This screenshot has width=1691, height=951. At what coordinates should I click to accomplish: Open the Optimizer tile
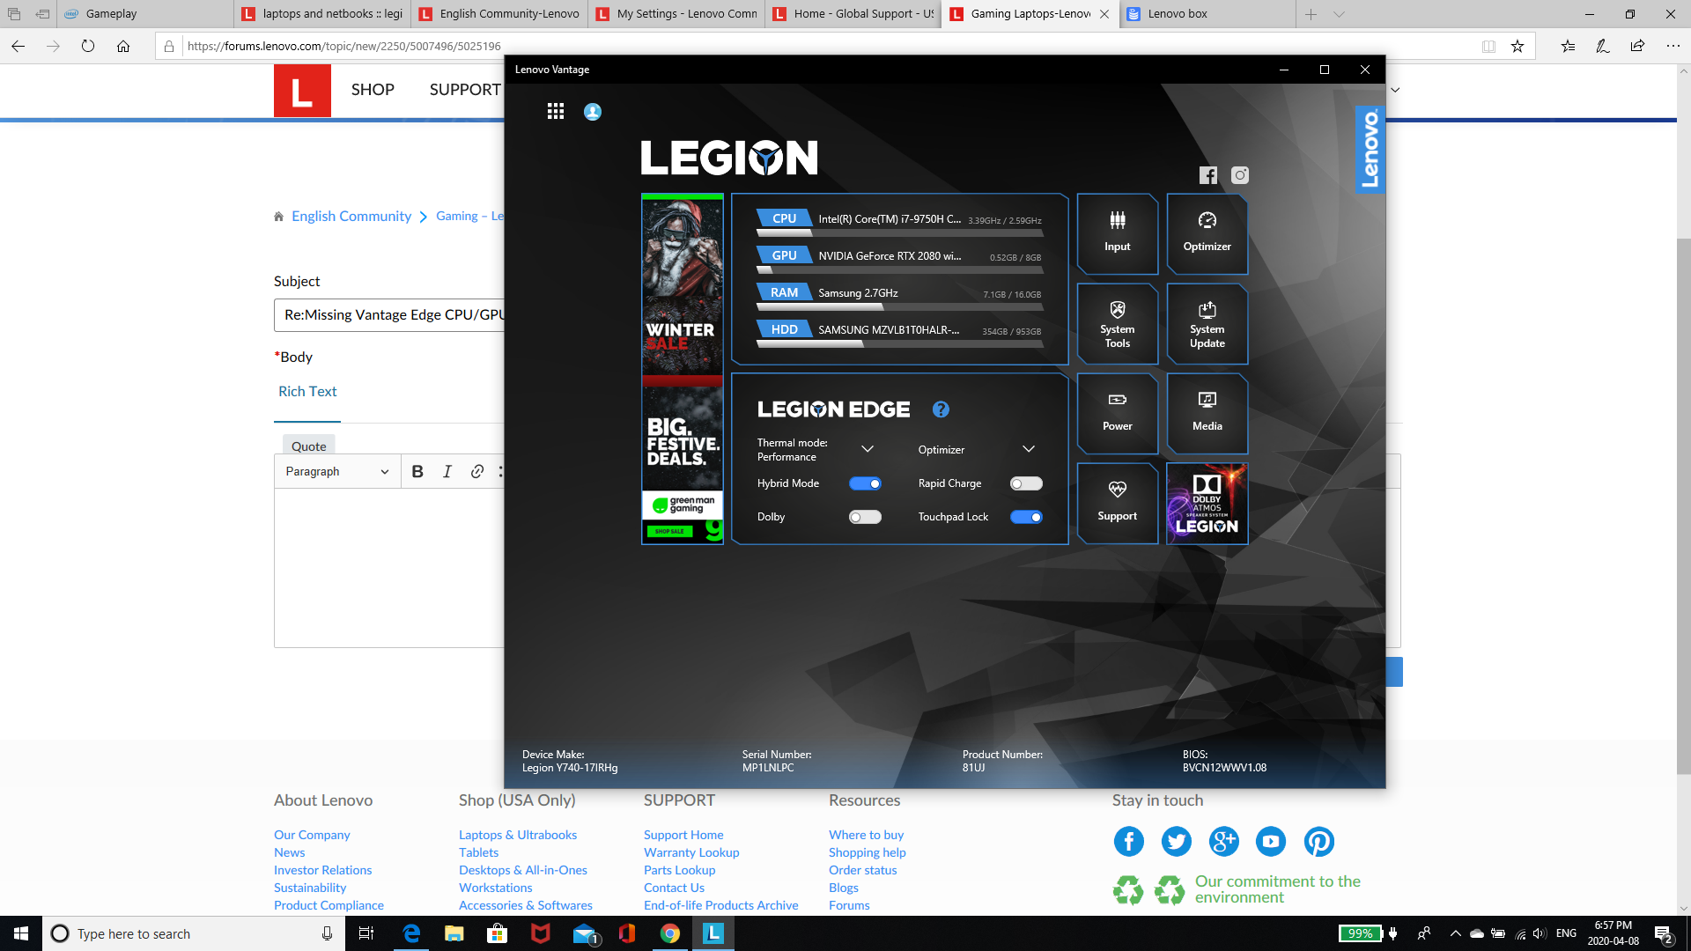click(x=1207, y=233)
